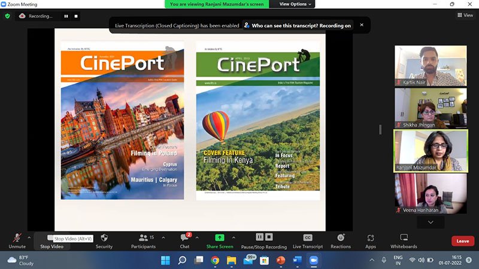The image size is (479, 269).
Task: Expand chat options arrow
Action: click(197, 237)
